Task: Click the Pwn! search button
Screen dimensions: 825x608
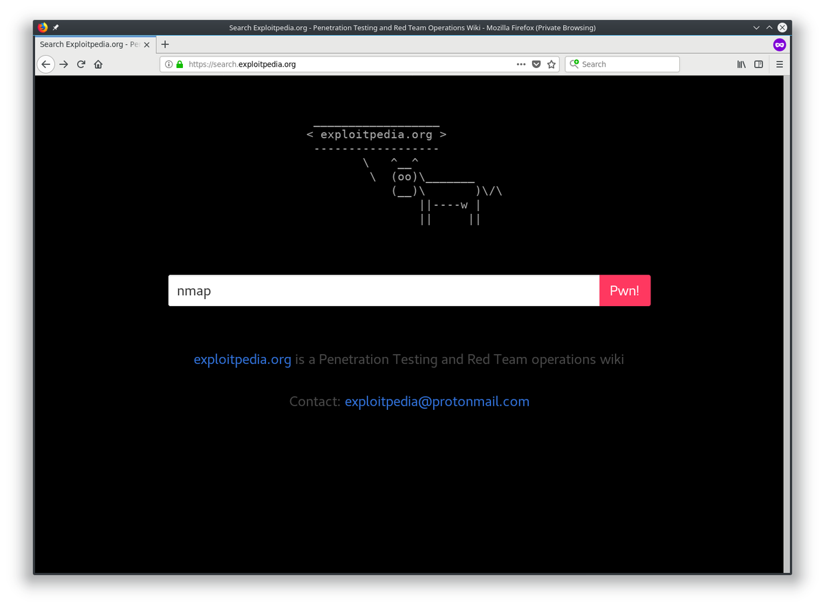Action: tap(625, 291)
